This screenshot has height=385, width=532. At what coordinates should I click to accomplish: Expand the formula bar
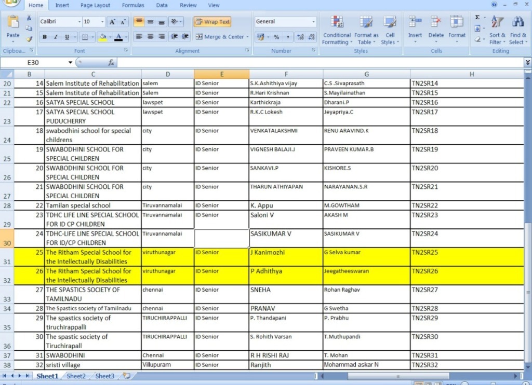coord(528,62)
